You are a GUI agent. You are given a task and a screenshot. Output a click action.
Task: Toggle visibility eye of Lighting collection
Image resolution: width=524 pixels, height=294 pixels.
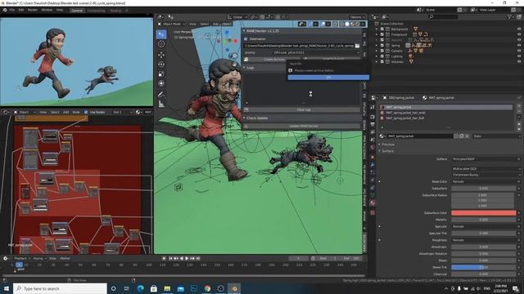click(x=519, y=56)
